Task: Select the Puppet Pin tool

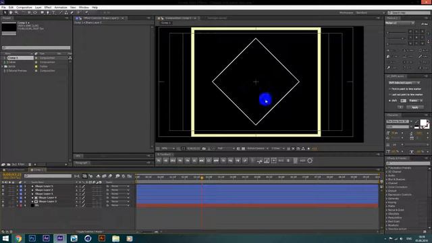Action: [x=86, y=12]
